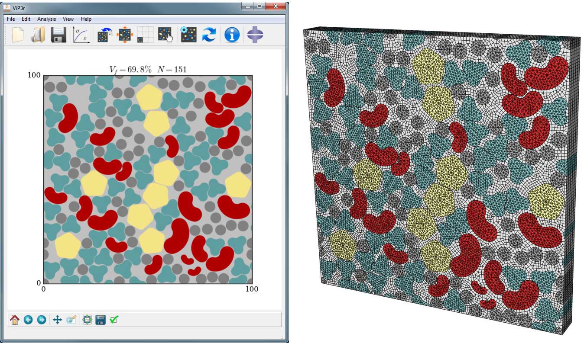The width and height of the screenshot is (584, 343).
Task: Click the Vf = 69.8% N = 151 title
Action: tap(148, 70)
